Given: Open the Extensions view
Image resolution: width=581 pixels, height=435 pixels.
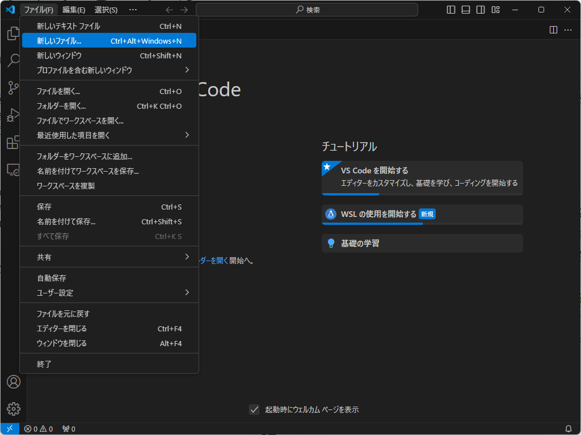Looking at the screenshot, I should click(14, 142).
